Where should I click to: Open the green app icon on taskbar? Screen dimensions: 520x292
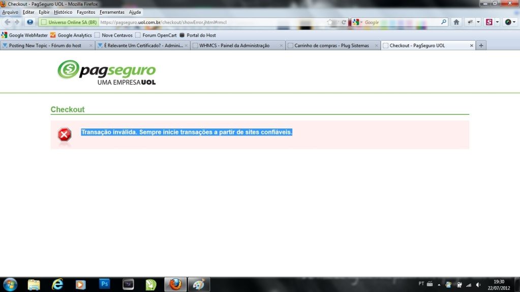pyautogui.click(x=151, y=284)
